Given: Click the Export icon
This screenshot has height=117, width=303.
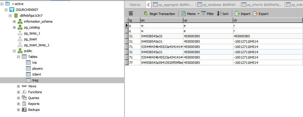Looking at the screenshot, I should click(x=255, y=14).
